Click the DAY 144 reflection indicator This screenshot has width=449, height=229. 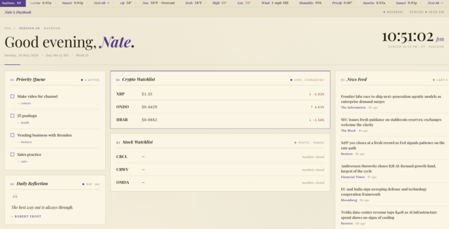tap(91, 184)
